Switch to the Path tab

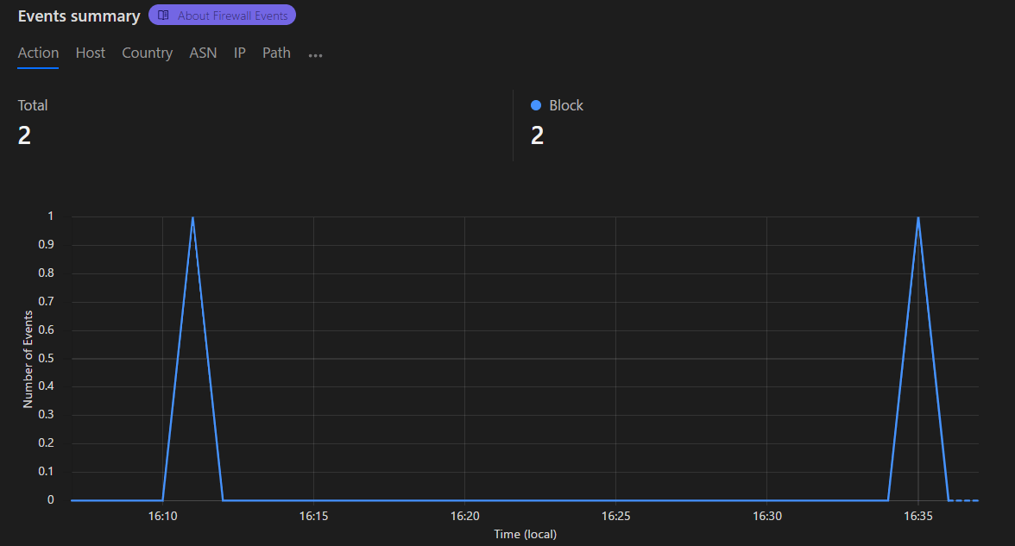coord(276,53)
